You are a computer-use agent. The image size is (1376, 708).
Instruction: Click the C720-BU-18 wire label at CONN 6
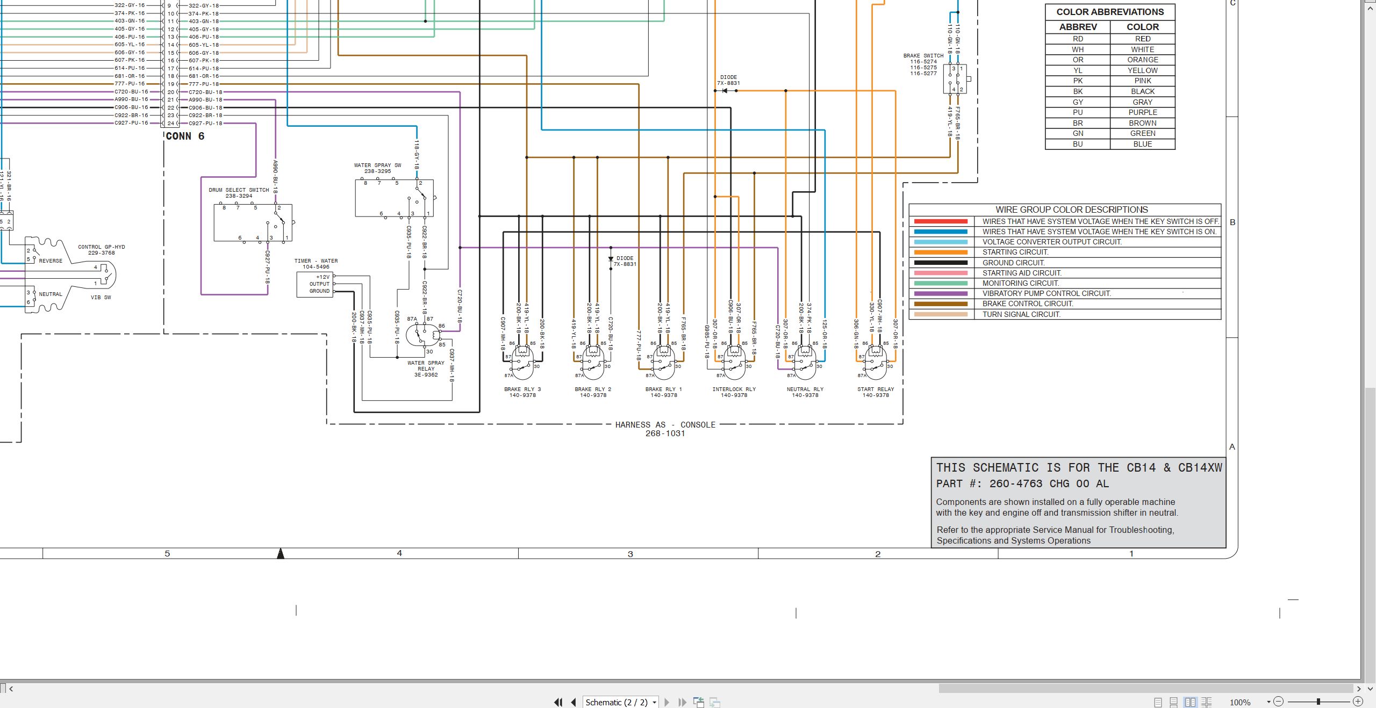tap(205, 92)
